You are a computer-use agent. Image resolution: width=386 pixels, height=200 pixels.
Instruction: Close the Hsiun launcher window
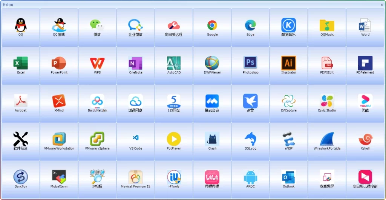click(381, 5)
